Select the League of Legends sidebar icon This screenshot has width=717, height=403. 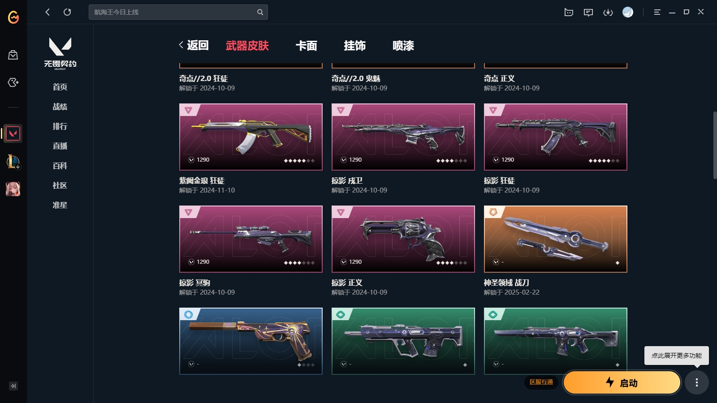(x=13, y=161)
